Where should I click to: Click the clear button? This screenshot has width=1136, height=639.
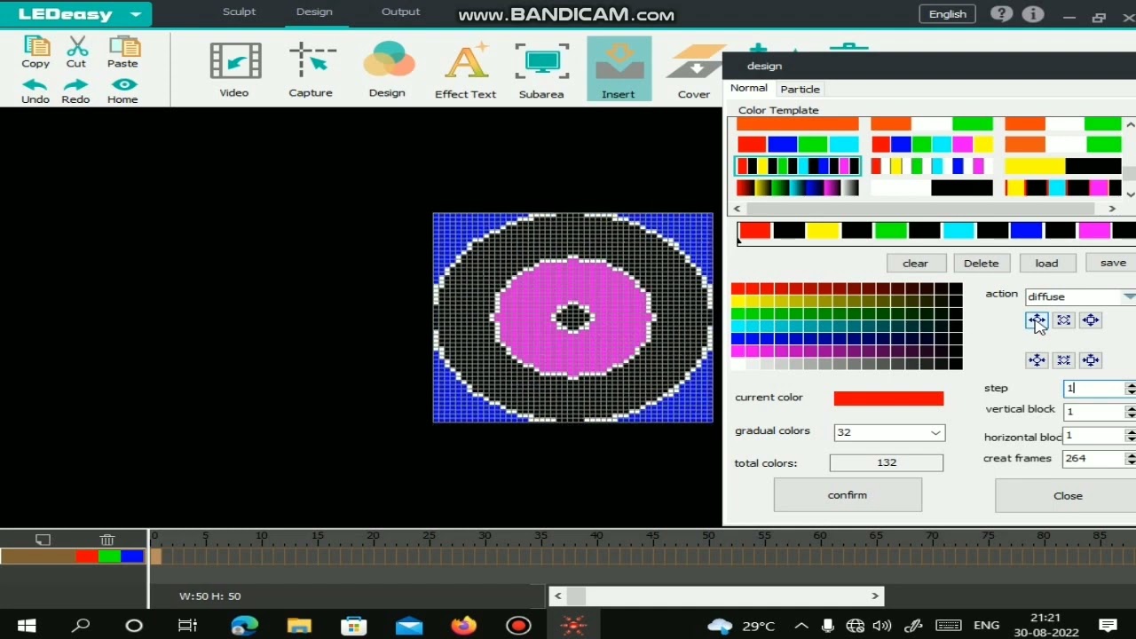(x=915, y=263)
